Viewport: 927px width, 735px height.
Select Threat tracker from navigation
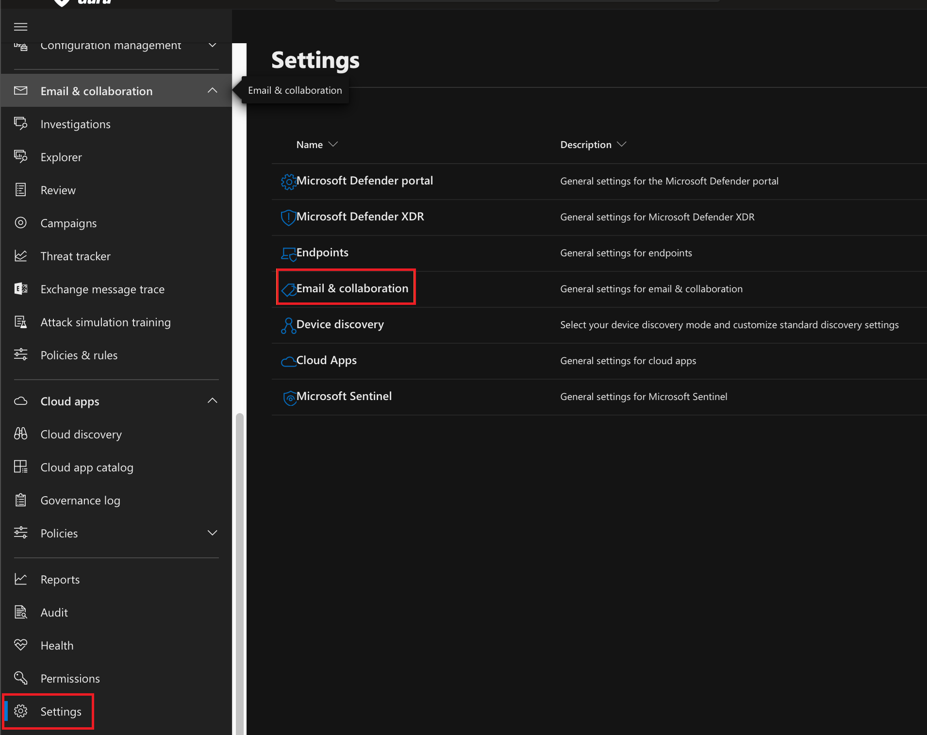tap(76, 256)
